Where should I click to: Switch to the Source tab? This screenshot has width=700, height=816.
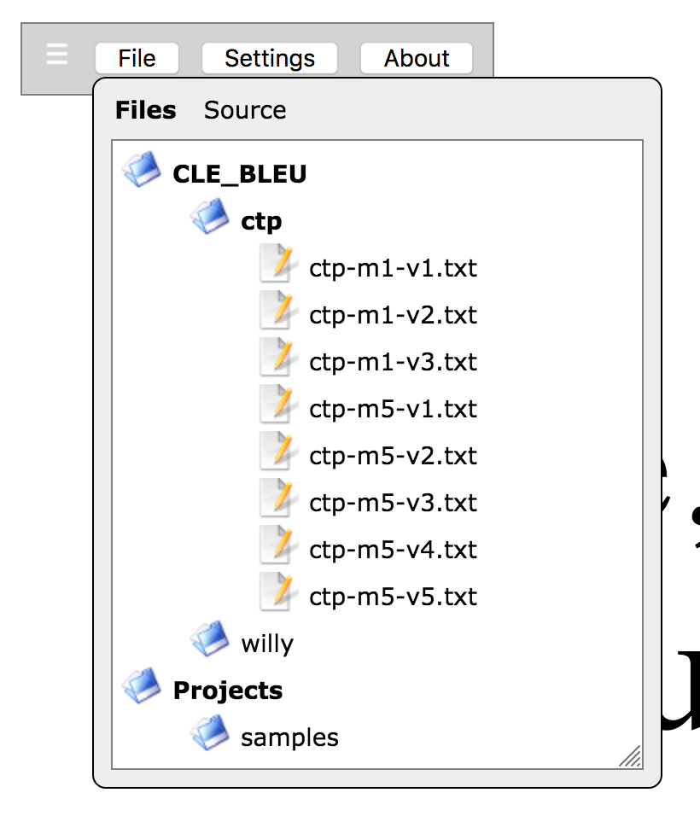click(x=245, y=110)
